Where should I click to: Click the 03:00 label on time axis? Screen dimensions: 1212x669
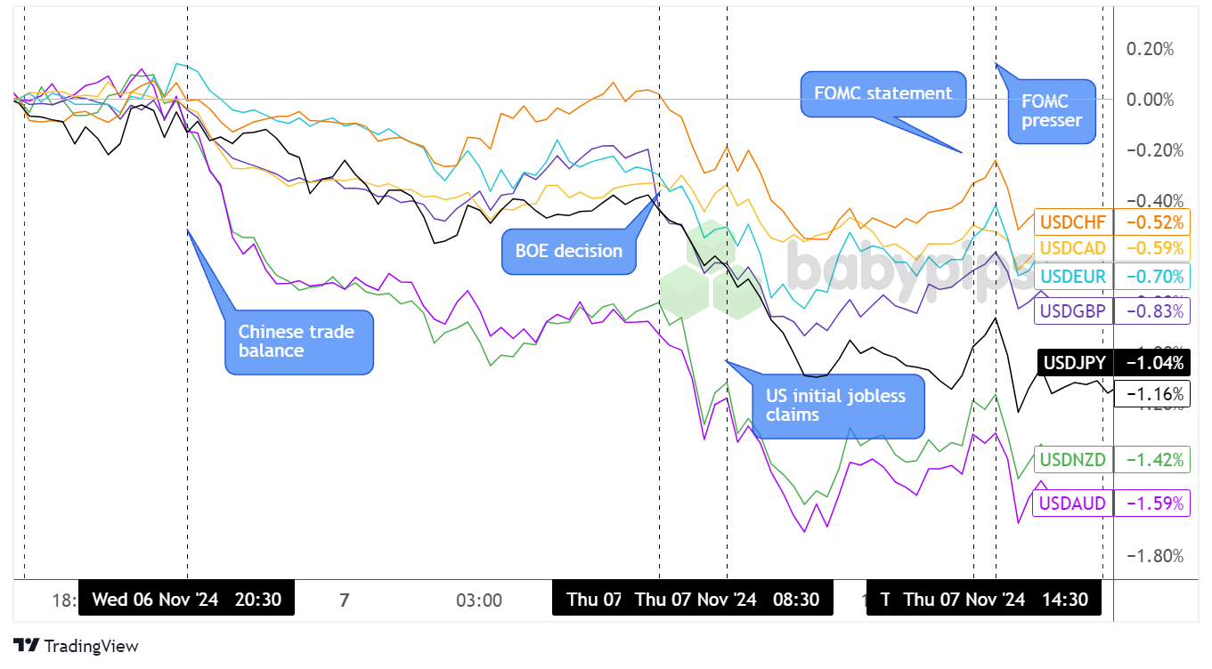(x=479, y=600)
